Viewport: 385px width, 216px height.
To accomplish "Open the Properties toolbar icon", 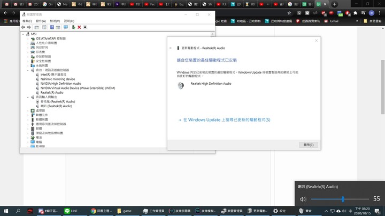I will (x=44, y=27).
